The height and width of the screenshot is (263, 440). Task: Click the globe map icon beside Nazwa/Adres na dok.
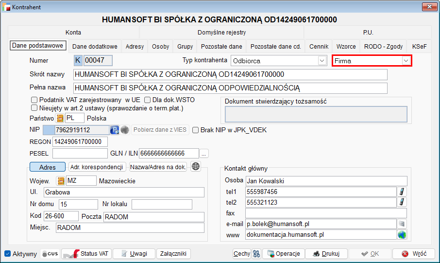pos(196,167)
